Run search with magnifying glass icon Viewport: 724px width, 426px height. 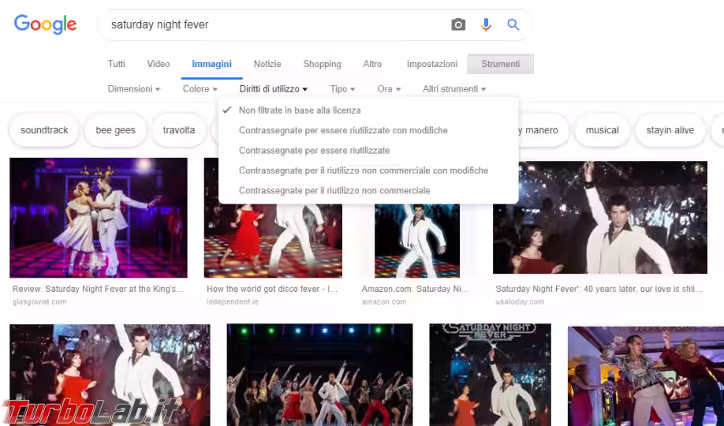point(513,24)
